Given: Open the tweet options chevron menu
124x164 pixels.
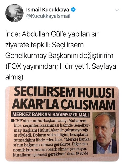Looking at the screenshot, I should click(x=117, y=10).
